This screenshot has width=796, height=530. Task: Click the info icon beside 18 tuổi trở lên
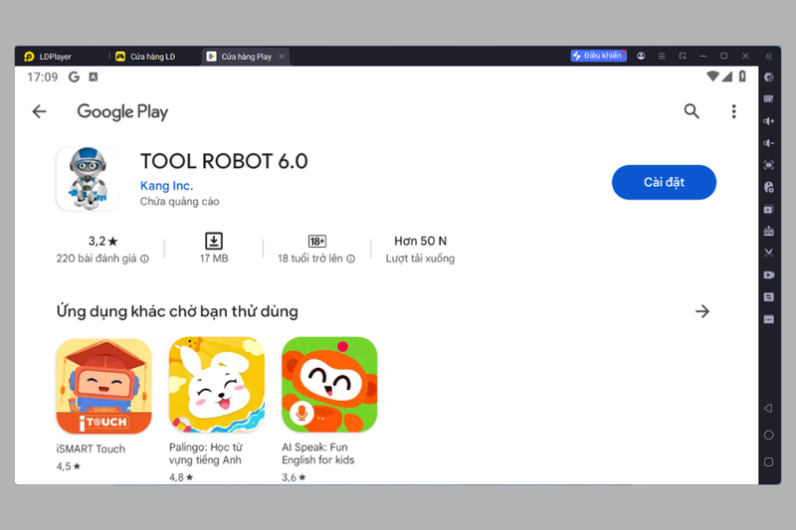coord(351,259)
